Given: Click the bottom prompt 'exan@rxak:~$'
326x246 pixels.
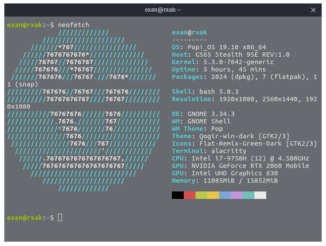Looking at the screenshot, I should pyautogui.click(x=31, y=218).
